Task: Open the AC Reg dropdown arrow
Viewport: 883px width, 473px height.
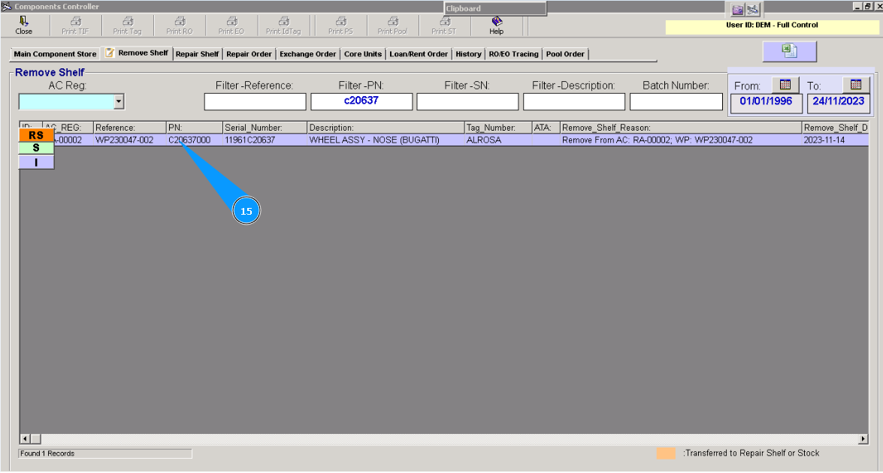Action: [119, 102]
